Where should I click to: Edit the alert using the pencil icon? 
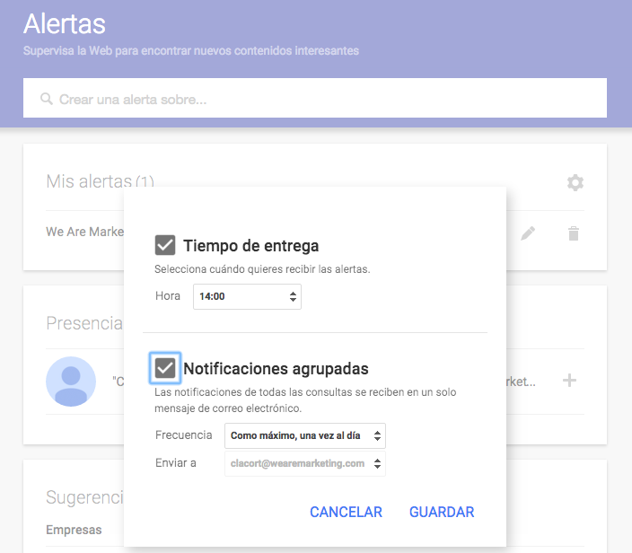click(528, 233)
